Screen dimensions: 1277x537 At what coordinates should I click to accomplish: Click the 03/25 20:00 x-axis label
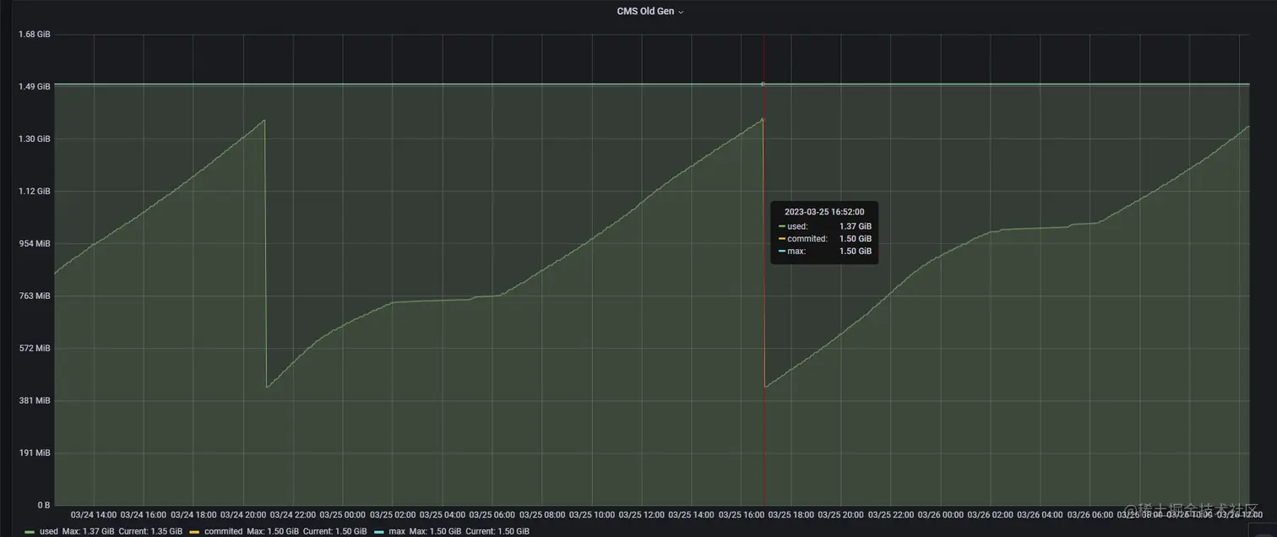tap(841, 514)
